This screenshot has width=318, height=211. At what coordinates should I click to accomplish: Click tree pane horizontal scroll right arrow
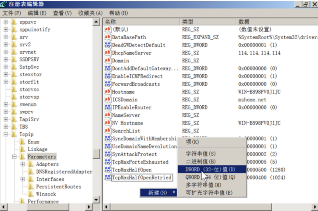(x=89, y=207)
